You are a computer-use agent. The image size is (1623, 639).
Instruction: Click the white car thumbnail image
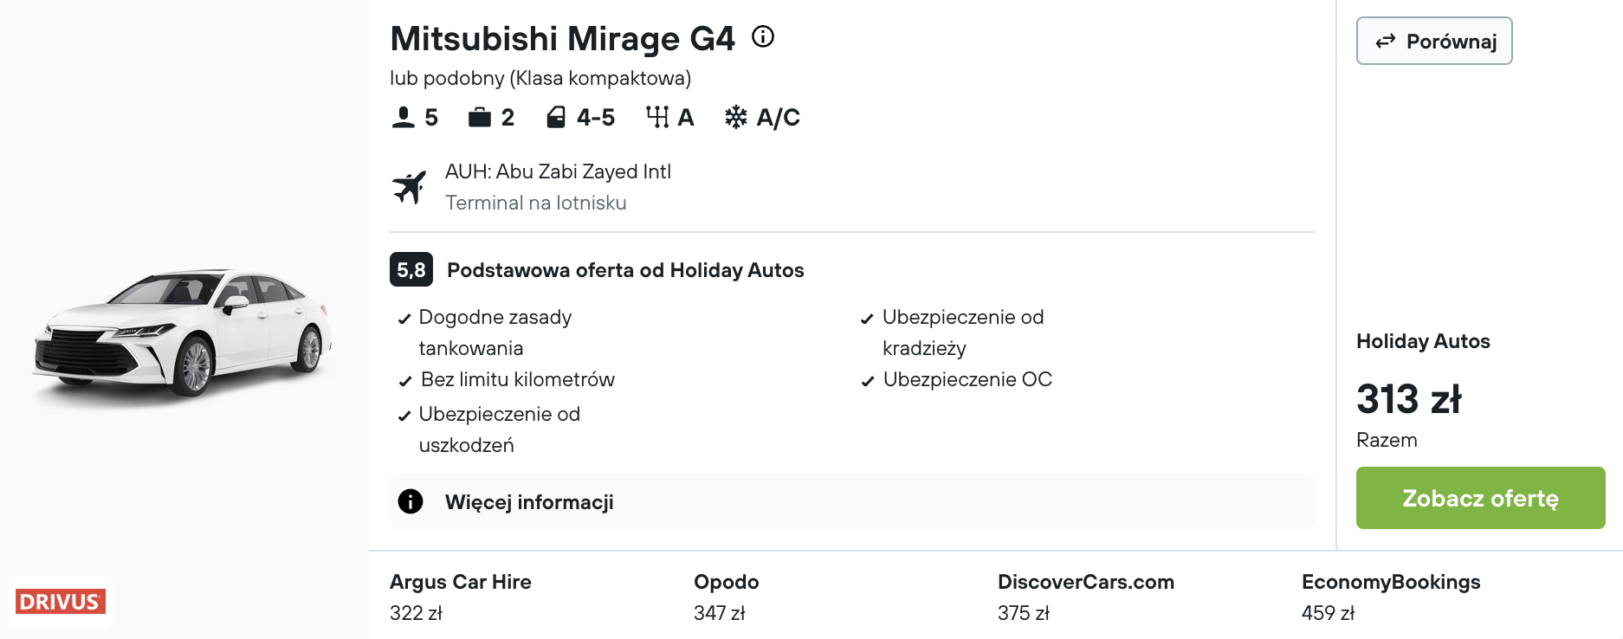(x=183, y=336)
